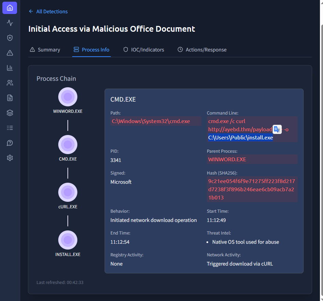
Task: Click 'Native OS tool used for abuse'
Action: pyautogui.click(x=246, y=242)
